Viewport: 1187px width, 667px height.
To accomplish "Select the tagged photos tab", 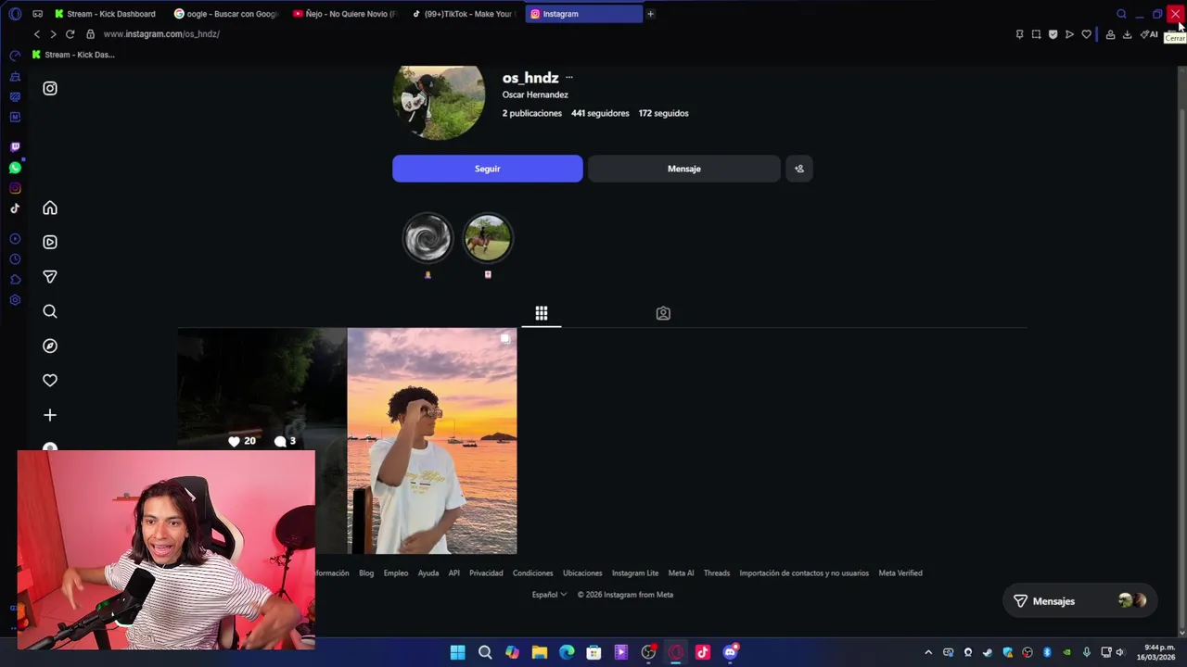I will tap(663, 313).
